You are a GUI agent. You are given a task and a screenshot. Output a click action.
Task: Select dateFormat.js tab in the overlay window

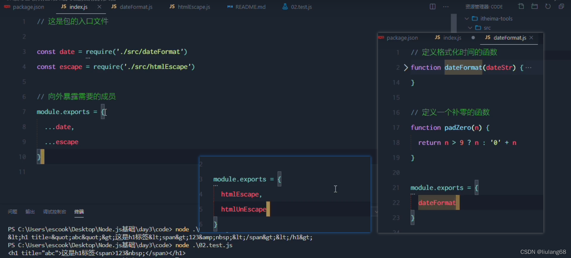pos(506,38)
